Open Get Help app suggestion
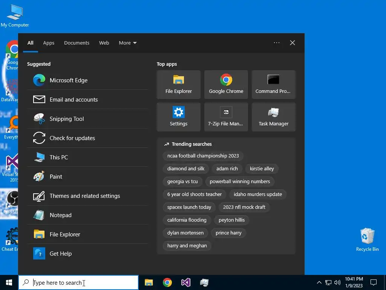 tap(87, 253)
